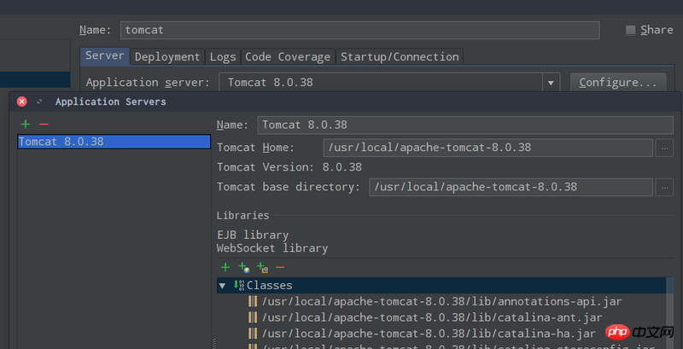Open the Application server dropdown

551,83
